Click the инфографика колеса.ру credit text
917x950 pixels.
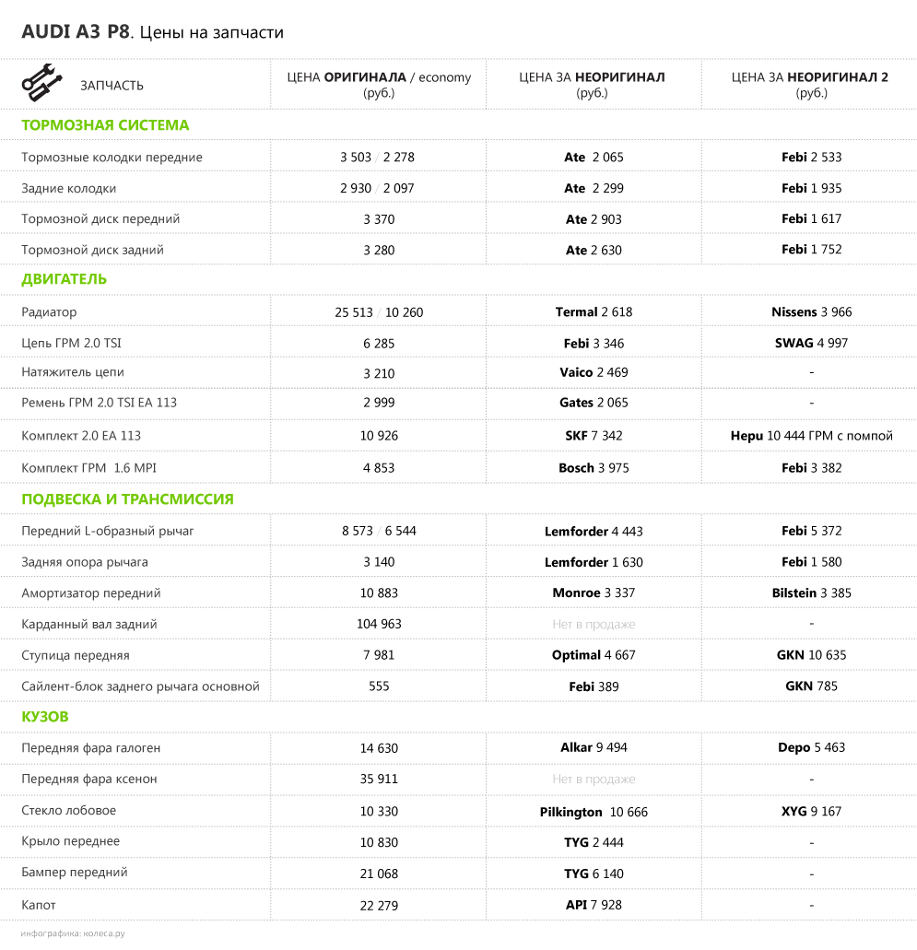click(73, 933)
